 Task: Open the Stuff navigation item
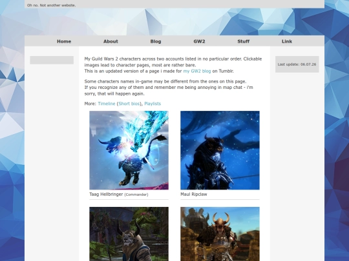[x=243, y=41]
